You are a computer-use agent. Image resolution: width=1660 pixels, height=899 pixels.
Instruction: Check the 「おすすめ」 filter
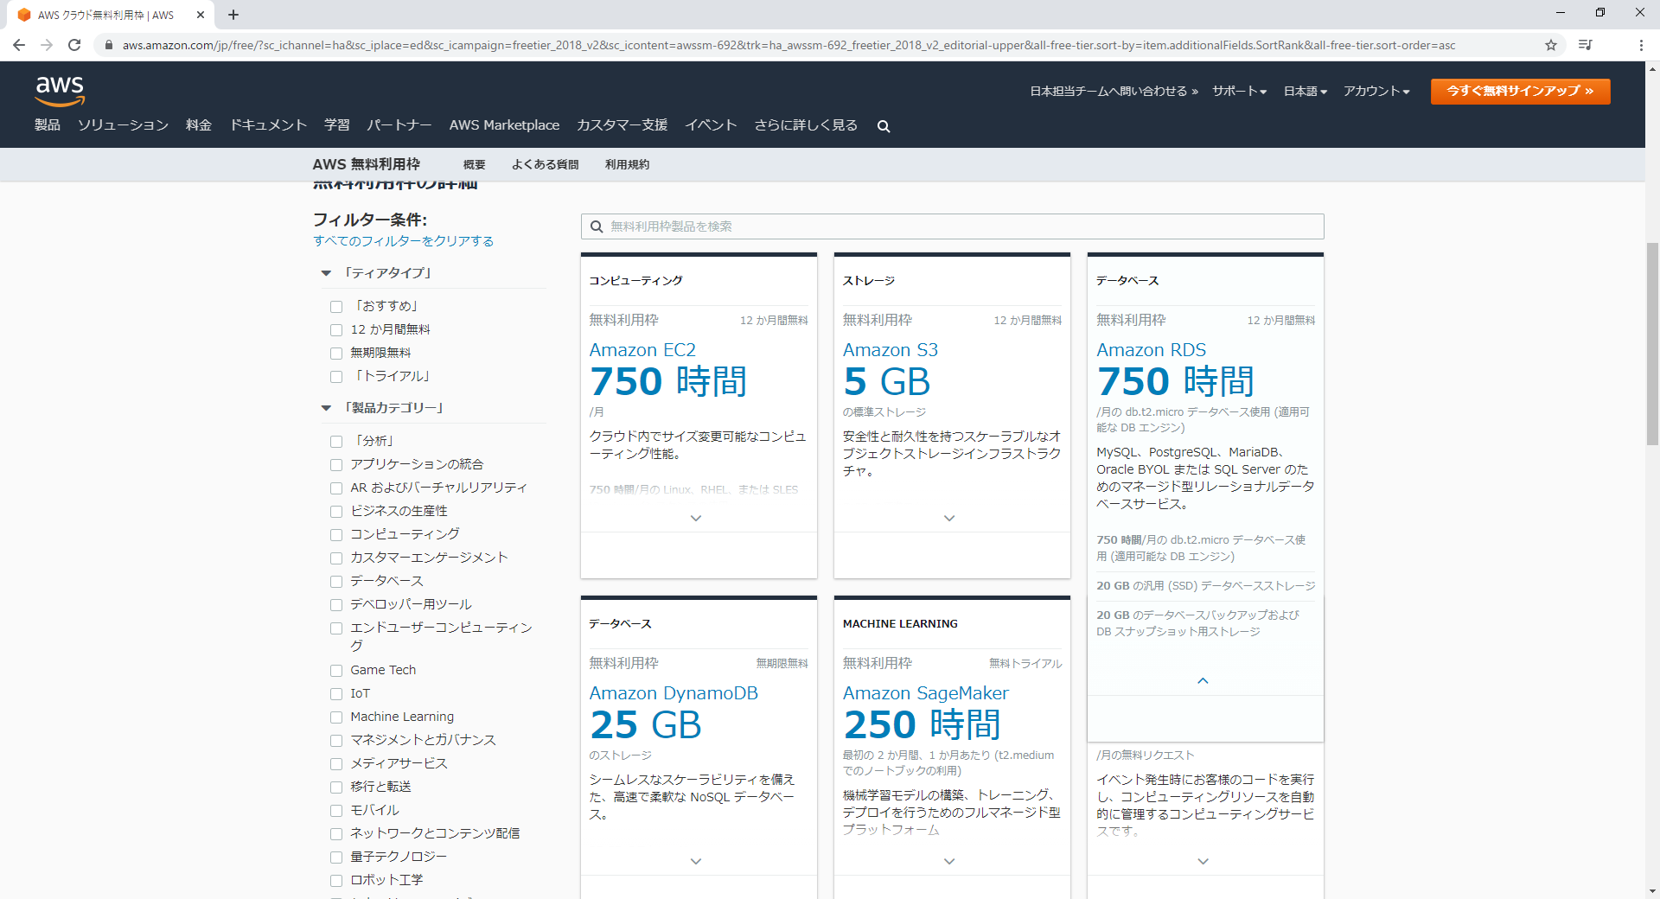[x=336, y=307]
